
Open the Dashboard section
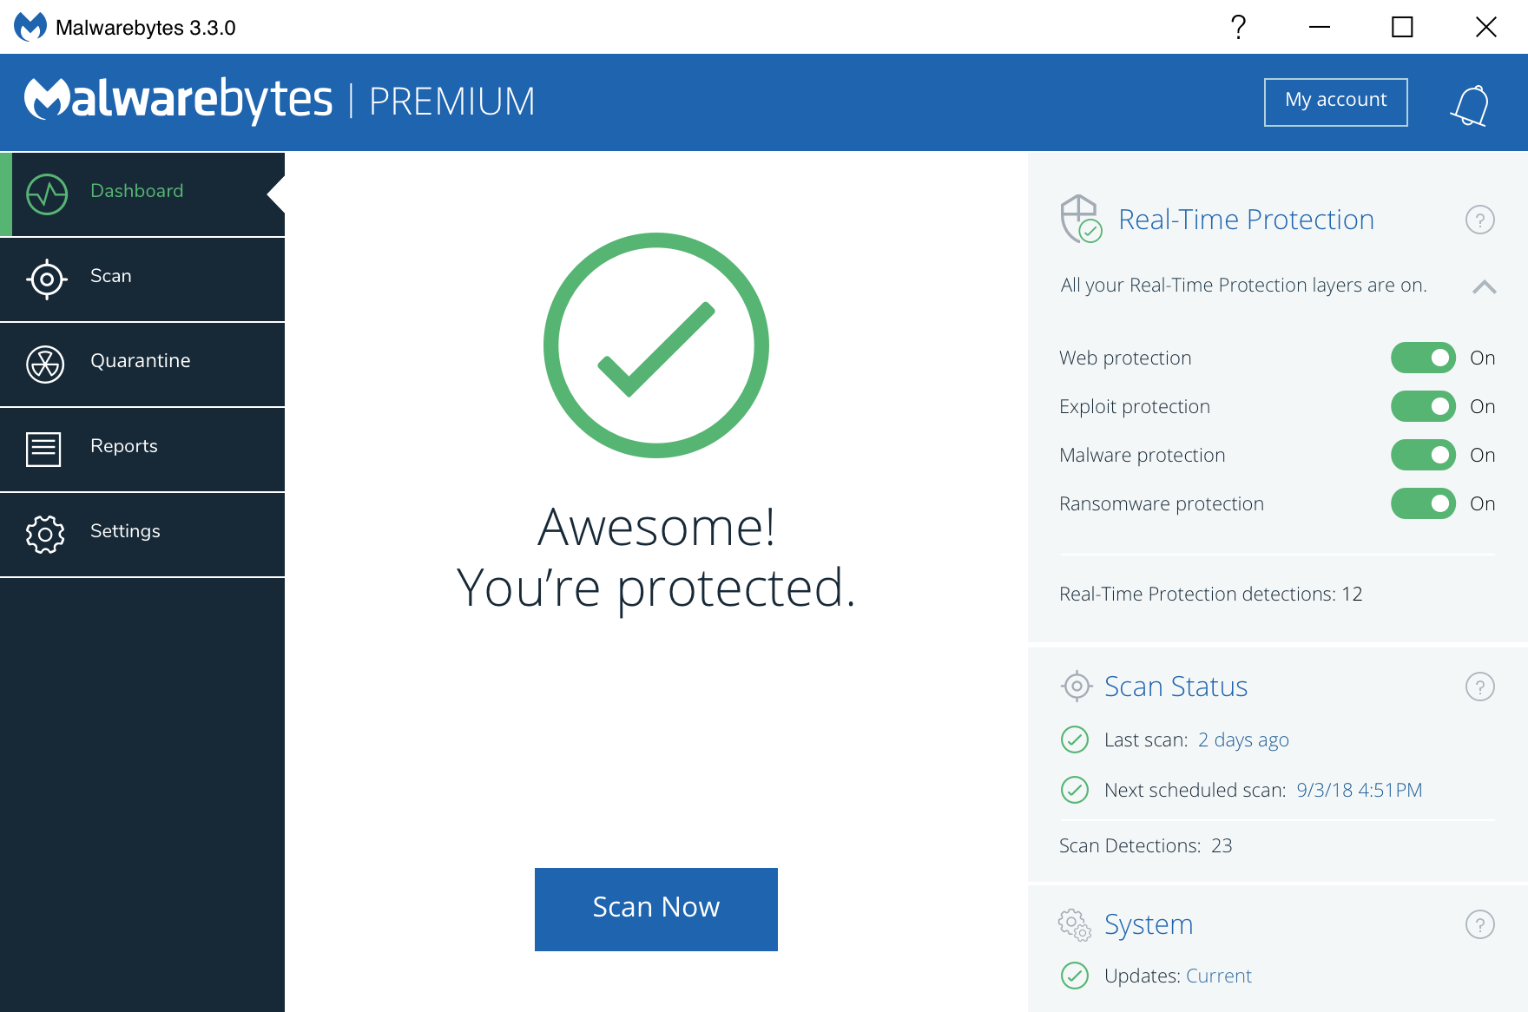[142, 194]
